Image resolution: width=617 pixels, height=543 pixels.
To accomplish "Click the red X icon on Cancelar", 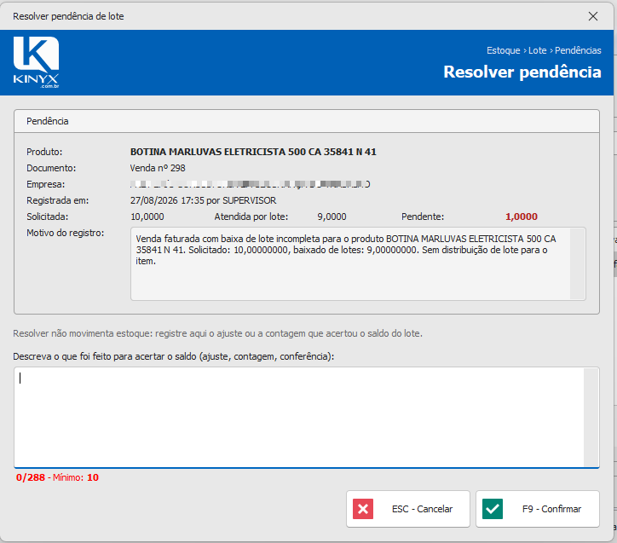I will click(363, 509).
